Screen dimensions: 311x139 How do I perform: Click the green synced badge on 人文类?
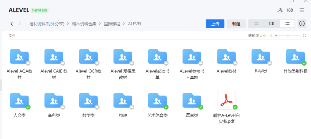coord(28,107)
